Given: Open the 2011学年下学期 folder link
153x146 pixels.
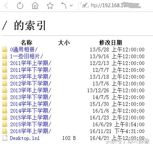Looking at the screenshot, I should pyautogui.click(x=31, y=70).
